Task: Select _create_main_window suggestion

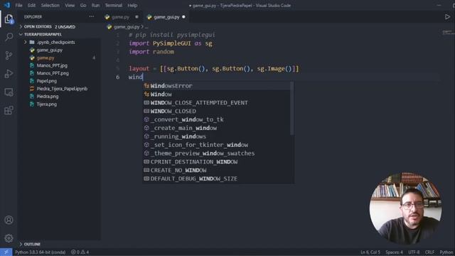Action: tap(217, 128)
